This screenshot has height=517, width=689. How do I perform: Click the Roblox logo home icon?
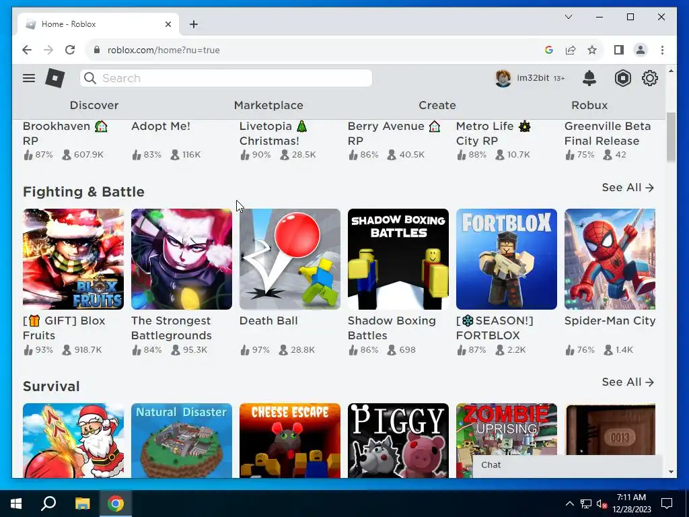[55, 78]
